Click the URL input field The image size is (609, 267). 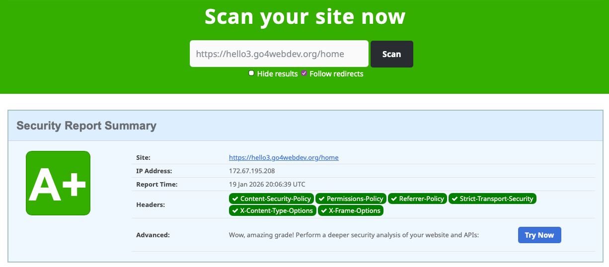coord(279,54)
